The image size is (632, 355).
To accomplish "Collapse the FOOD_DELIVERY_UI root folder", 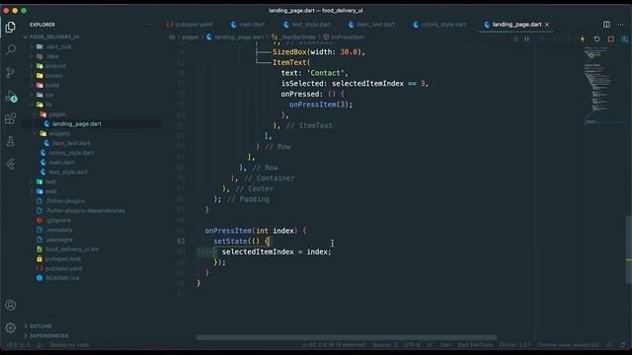I will [54, 36].
